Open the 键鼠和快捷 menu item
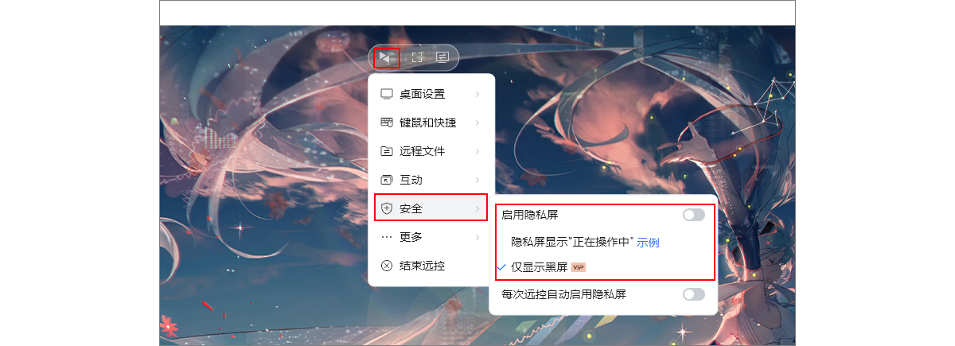This screenshot has height=346, width=955. point(431,122)
